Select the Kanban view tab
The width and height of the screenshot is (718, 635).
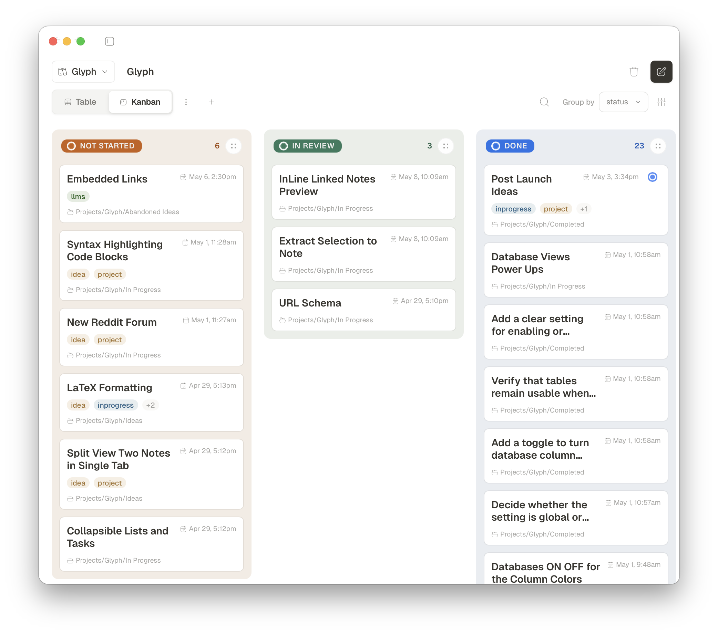(x=141, y=102)
